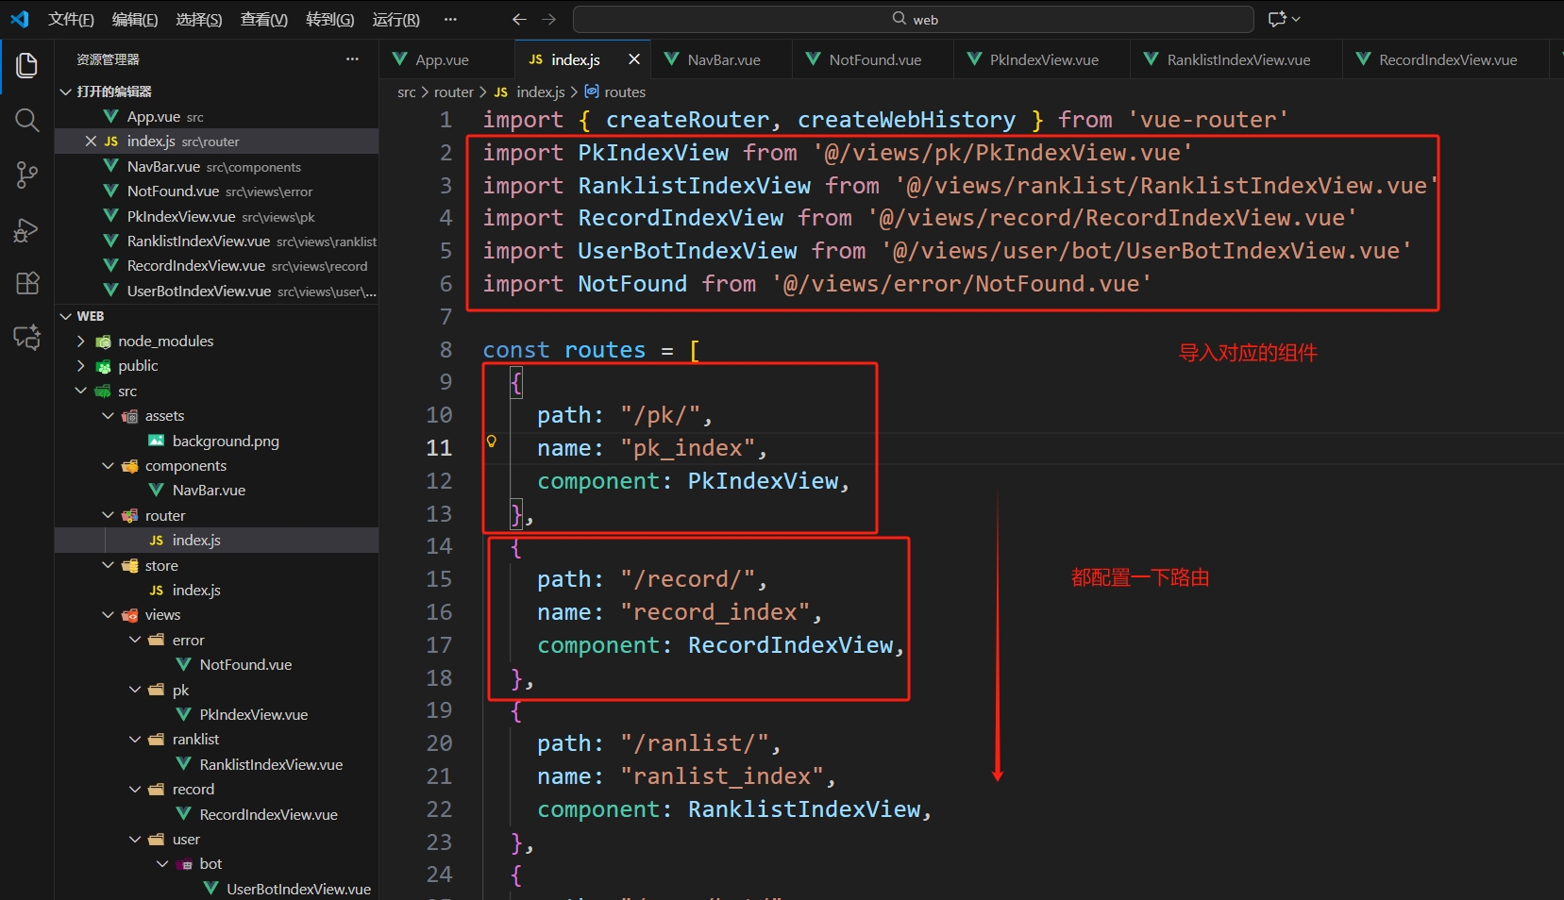
Task: Click the router breadcrumb segment
Action: tap(453, 92)
